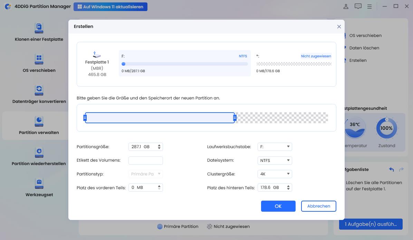The width and height of the screenshot is (413, 240).
Task: Open the feedback chat icon
Action: 358,7
